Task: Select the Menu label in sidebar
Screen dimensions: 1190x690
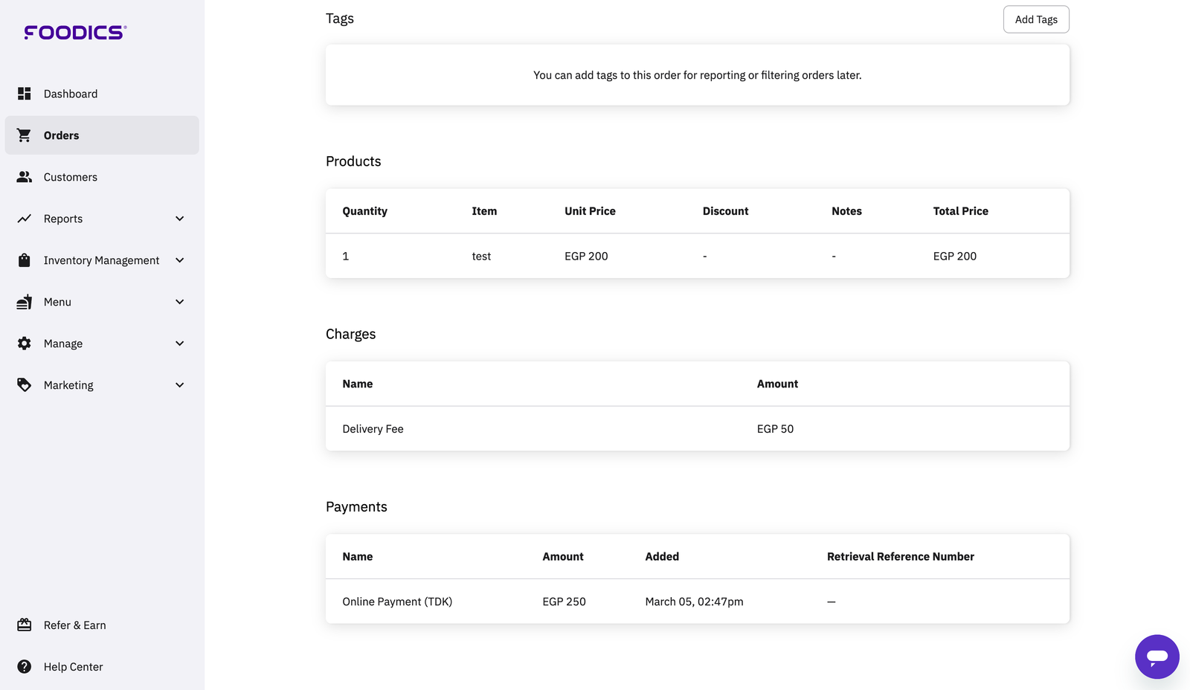Action: click(57, 302)
